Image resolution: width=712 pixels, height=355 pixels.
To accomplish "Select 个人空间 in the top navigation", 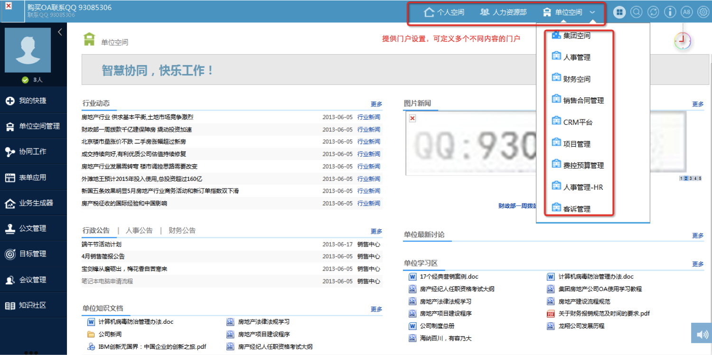I will (x=444, y=12).
